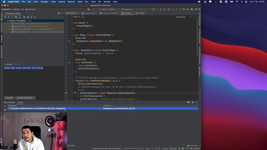The height and width of the screenshot is (150, 267).
Task: Click the Git rollback arrow in main toolbar
Action: (x=187, y=9)
